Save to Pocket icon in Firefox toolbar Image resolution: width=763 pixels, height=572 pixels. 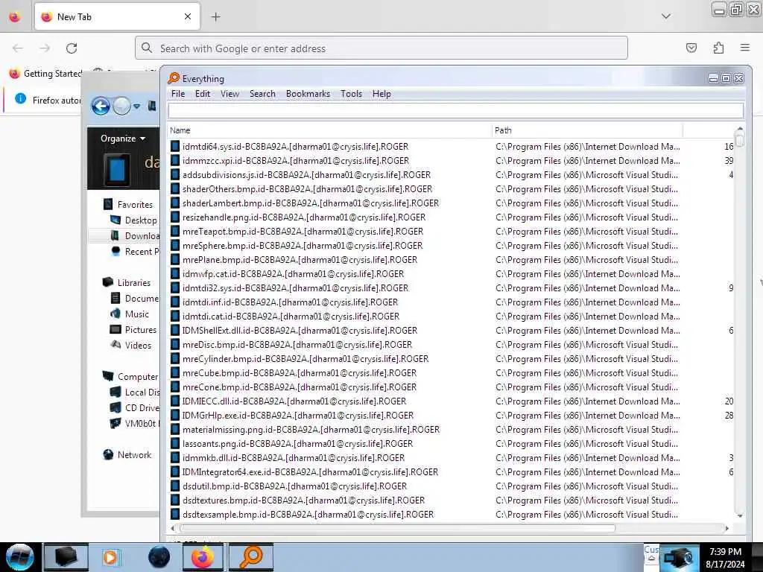[691, 48]
